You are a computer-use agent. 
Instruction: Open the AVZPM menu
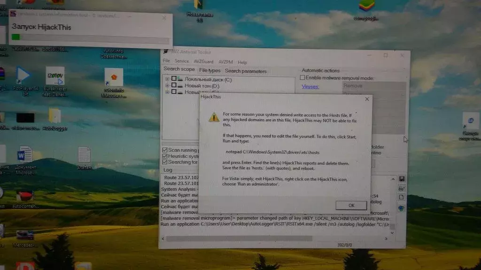pyautogui.click(x=225, y=62)
